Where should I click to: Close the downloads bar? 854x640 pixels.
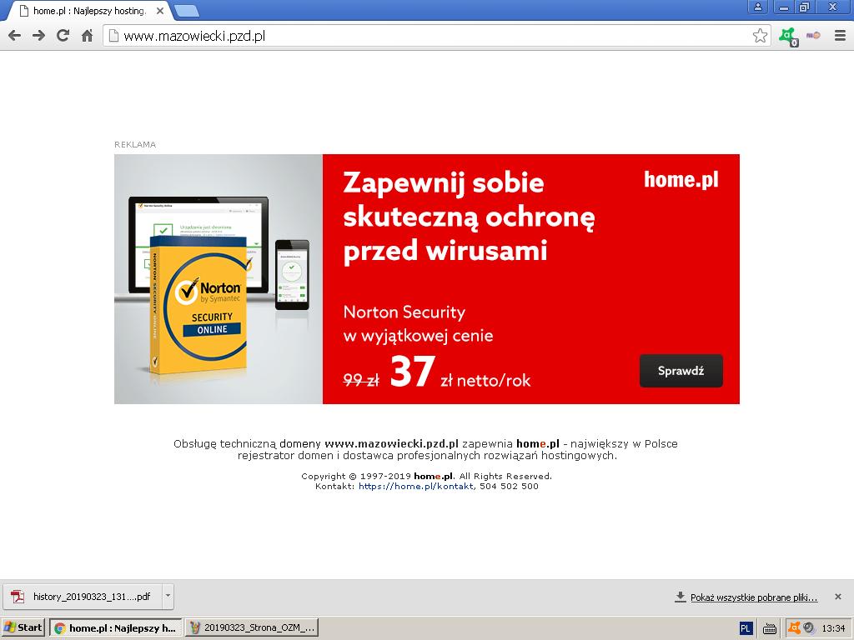[838, 597]
